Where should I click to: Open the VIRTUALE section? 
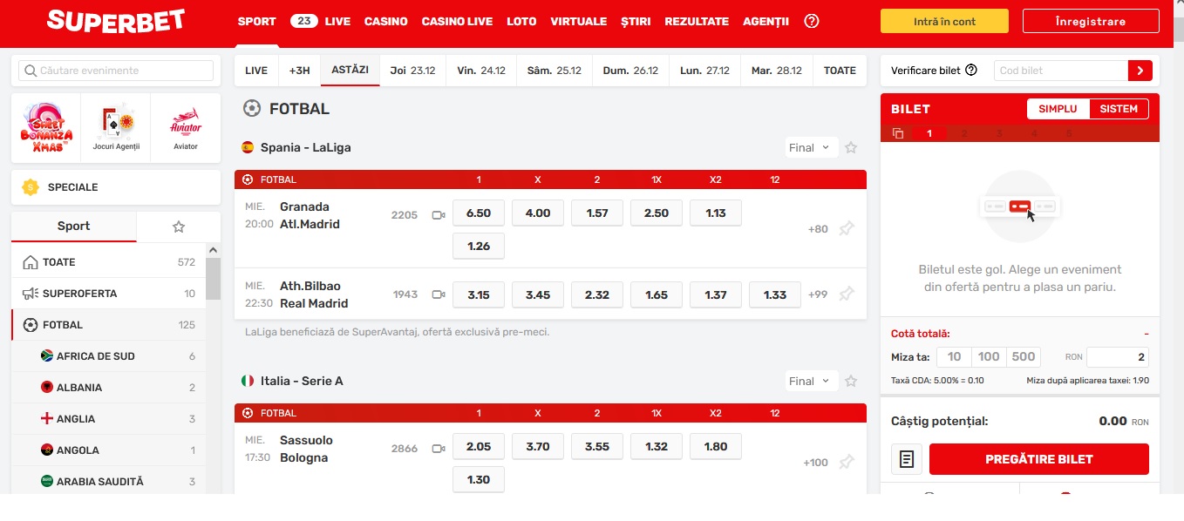point(579,22)
